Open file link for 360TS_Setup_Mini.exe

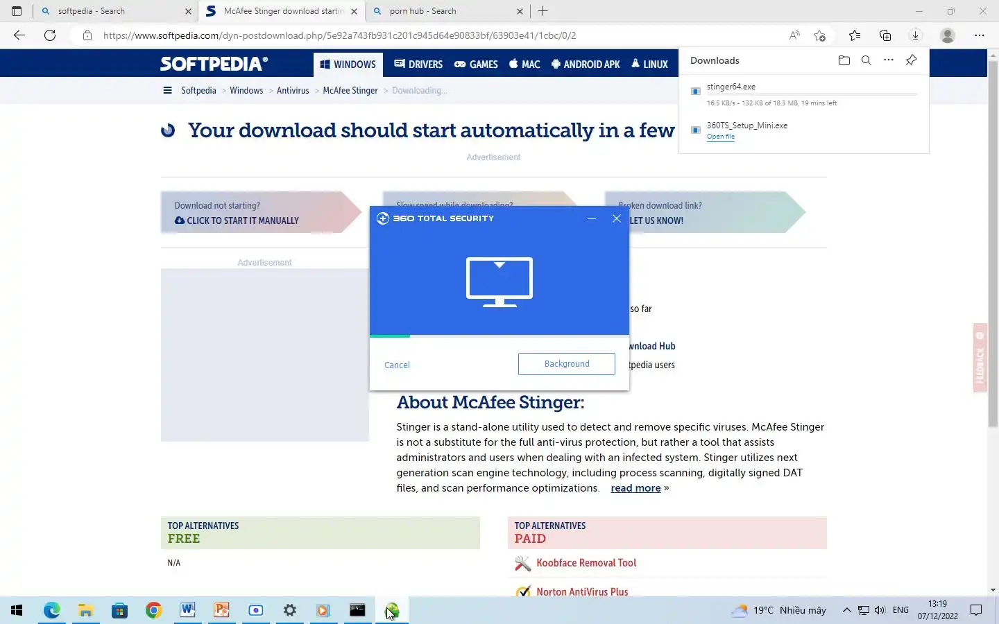coord(721,137)
